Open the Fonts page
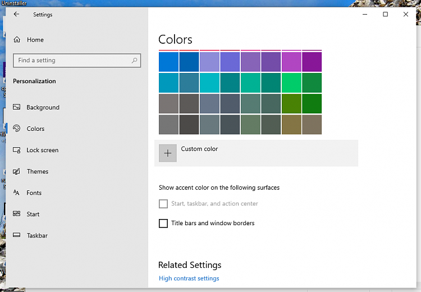 point(34,193)
